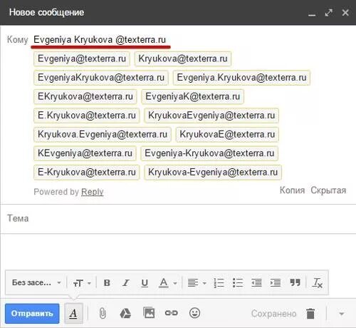Insert a photo into the message

(x=149, y=313)
